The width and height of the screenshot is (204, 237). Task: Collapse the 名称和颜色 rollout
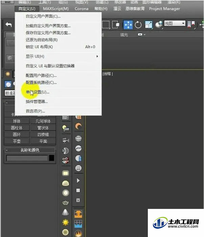coord(30,150)
